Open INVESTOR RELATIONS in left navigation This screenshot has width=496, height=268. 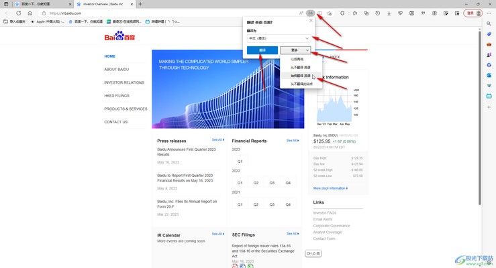click(124, 82)
